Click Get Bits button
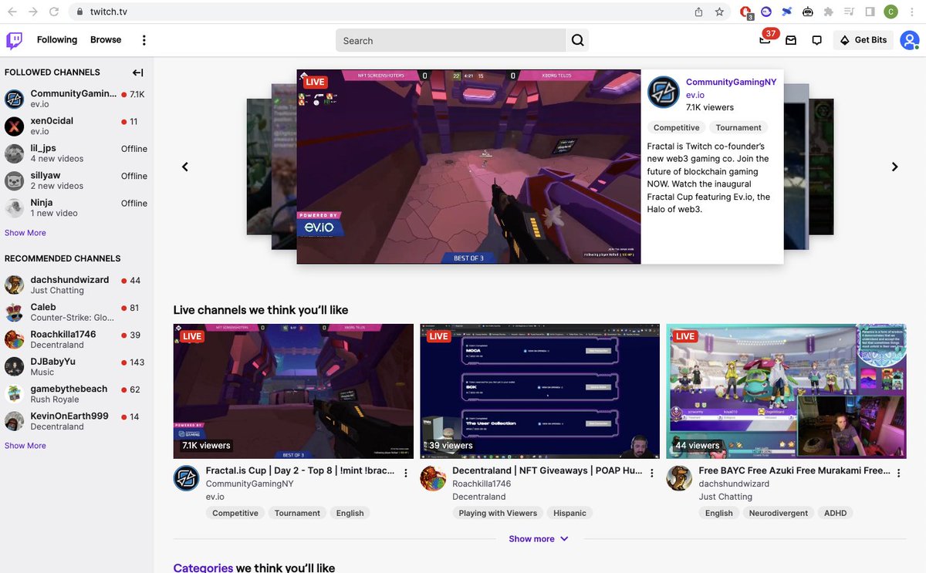 point(863,40)
